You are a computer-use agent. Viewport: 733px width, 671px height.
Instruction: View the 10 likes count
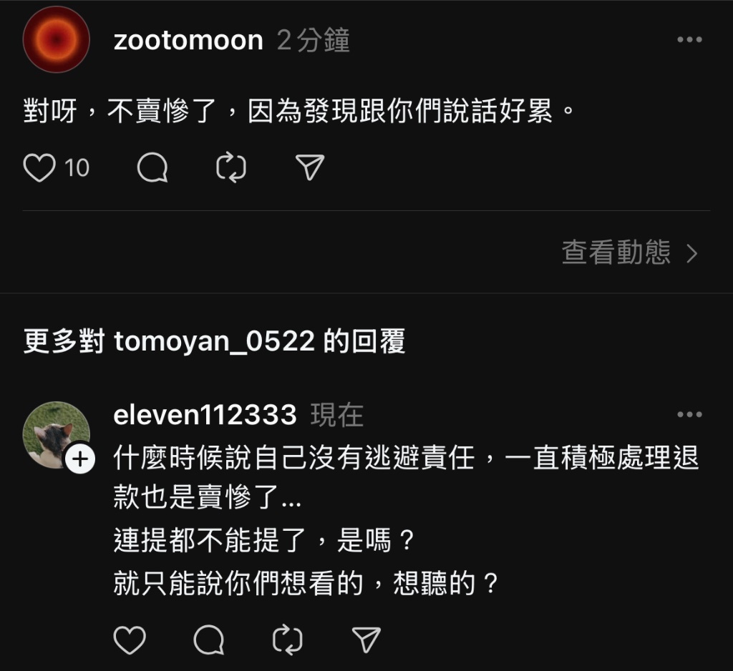click(77, 167)
